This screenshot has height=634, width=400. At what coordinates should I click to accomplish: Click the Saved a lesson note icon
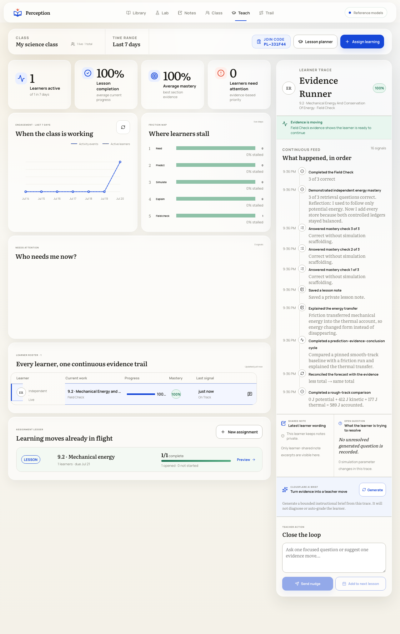(302, 289)
